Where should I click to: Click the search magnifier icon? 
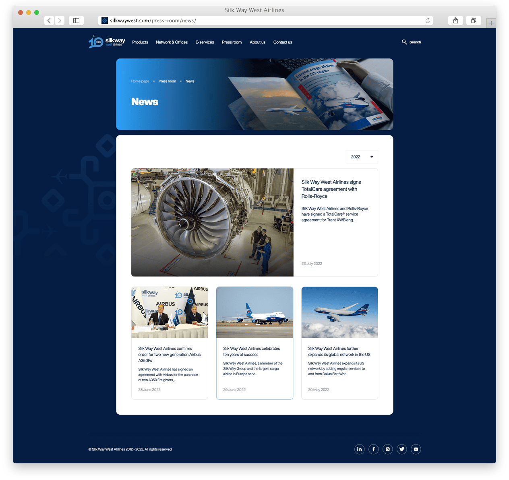click(404, 42)
